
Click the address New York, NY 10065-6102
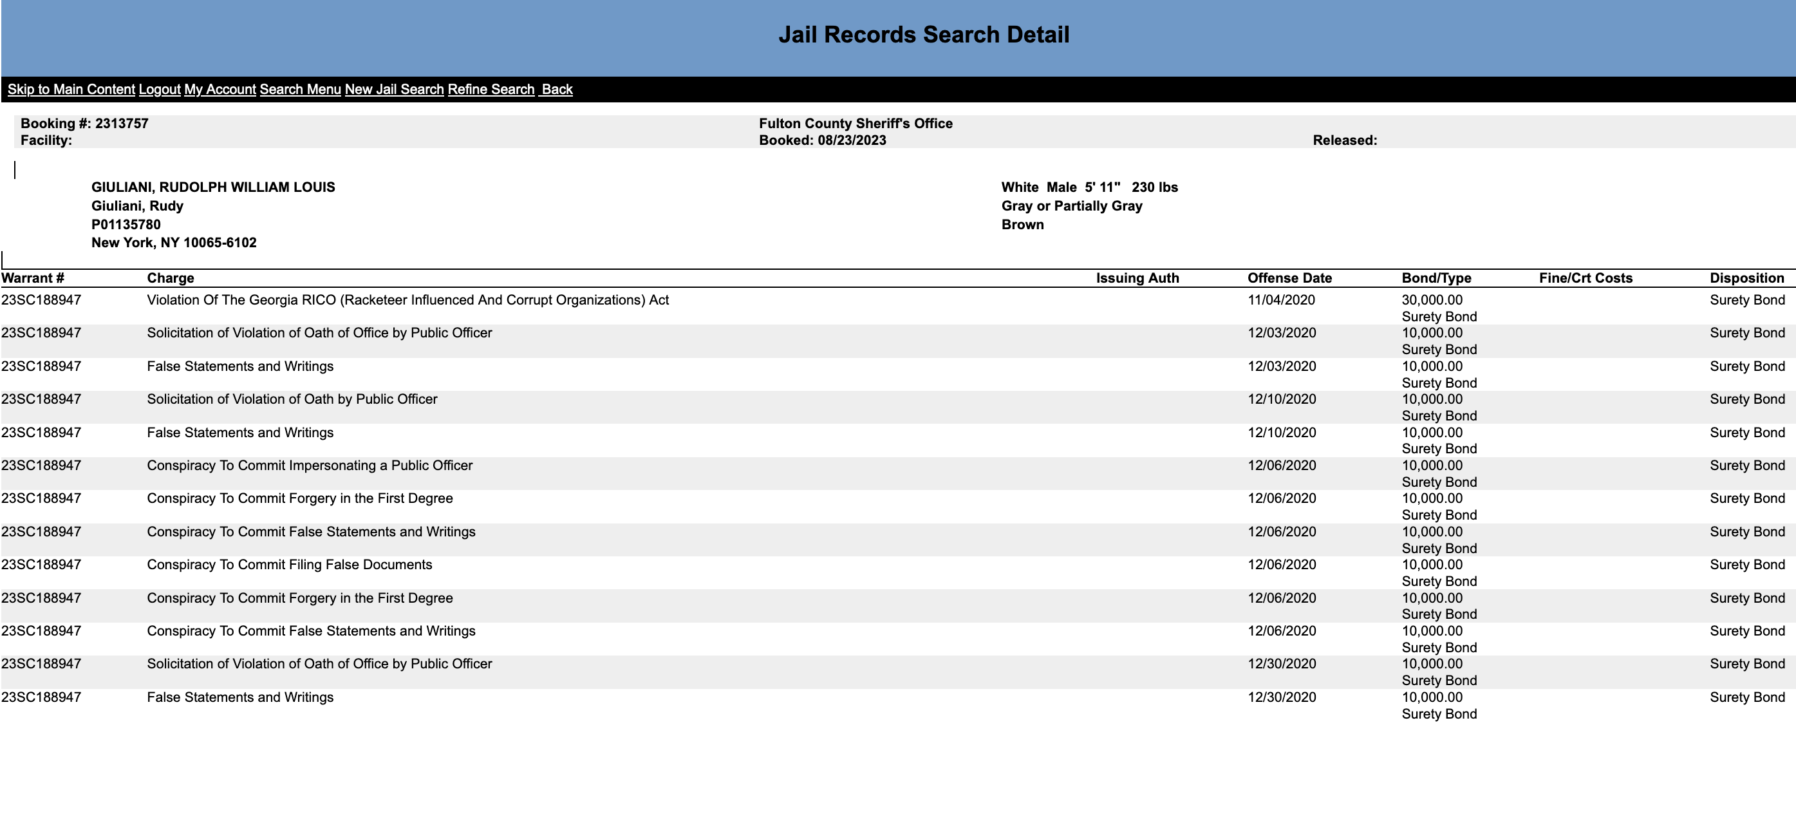pyautogui.click(x=174, y=243)
